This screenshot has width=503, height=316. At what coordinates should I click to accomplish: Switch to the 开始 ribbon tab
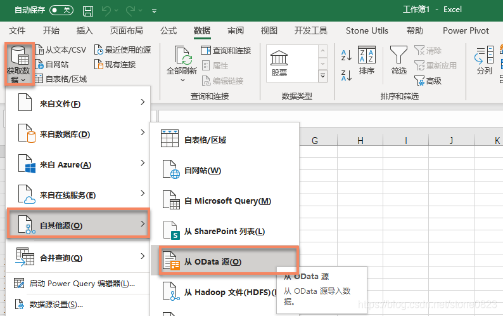coord(51,30)
